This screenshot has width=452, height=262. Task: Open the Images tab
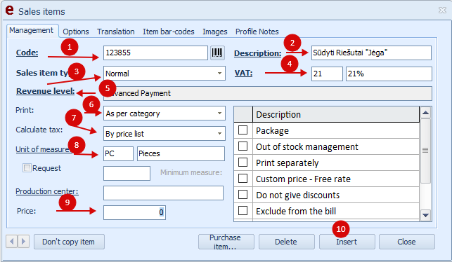coord(215,32)
